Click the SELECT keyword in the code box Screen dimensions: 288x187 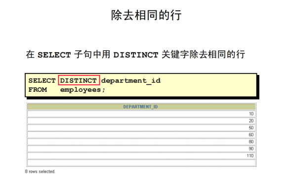pyautogui.click(x=42, y=80)
